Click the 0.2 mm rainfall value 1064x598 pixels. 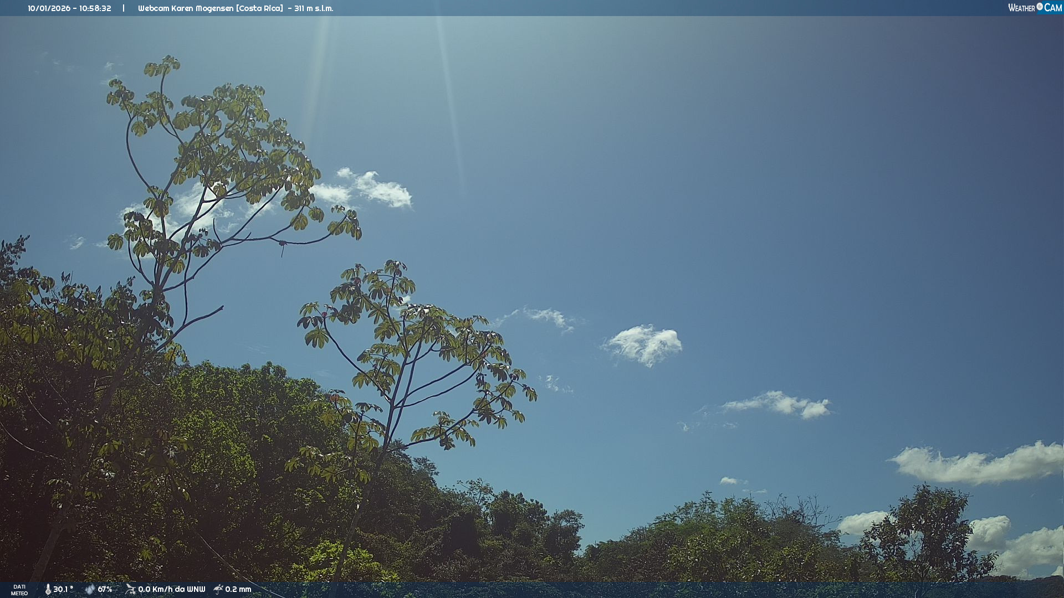click(x=238, y=589)
